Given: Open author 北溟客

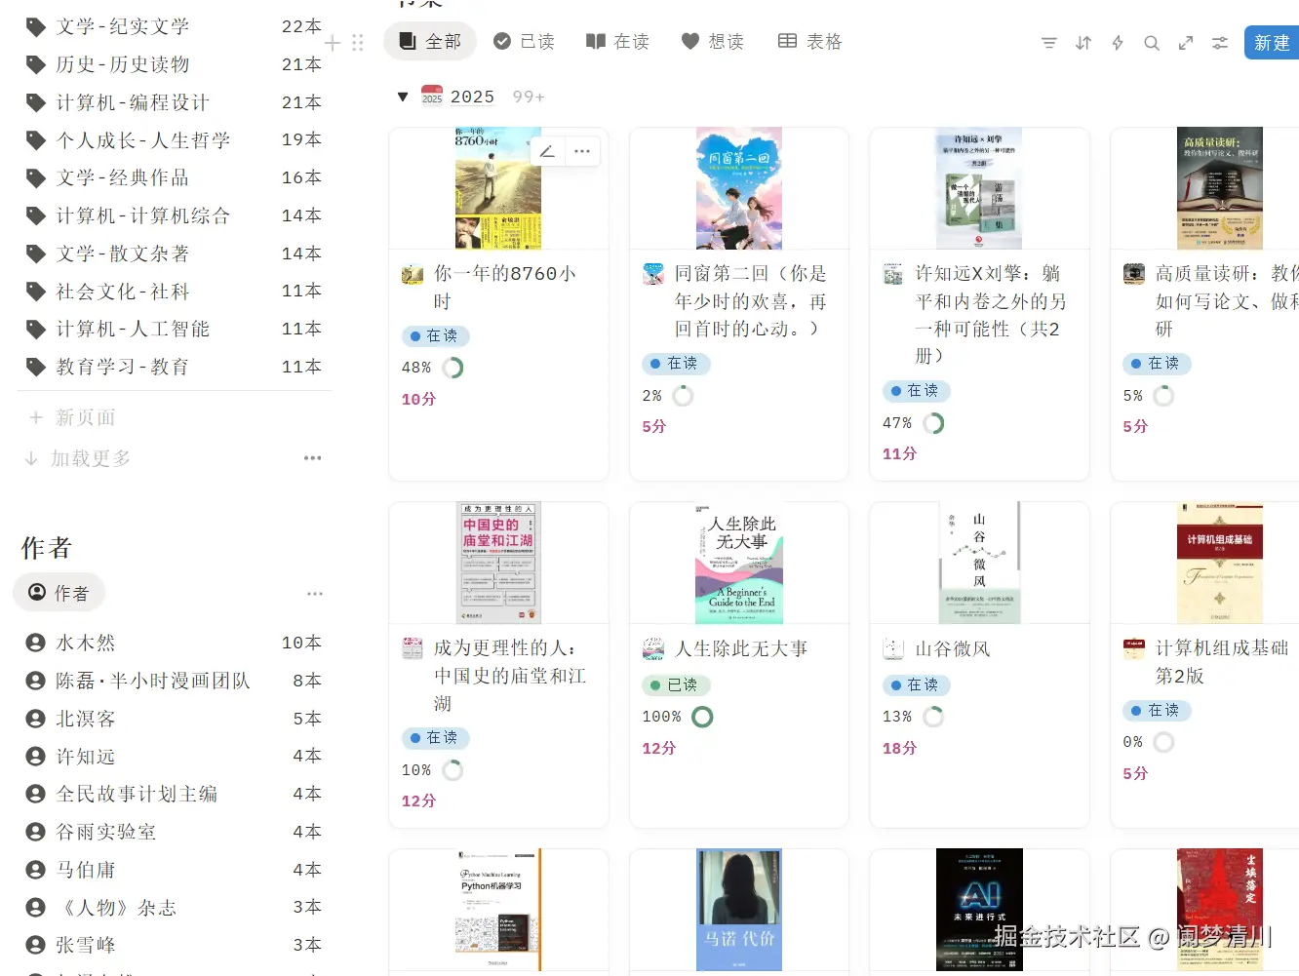Looking at the screenshot, I should 174,719.
